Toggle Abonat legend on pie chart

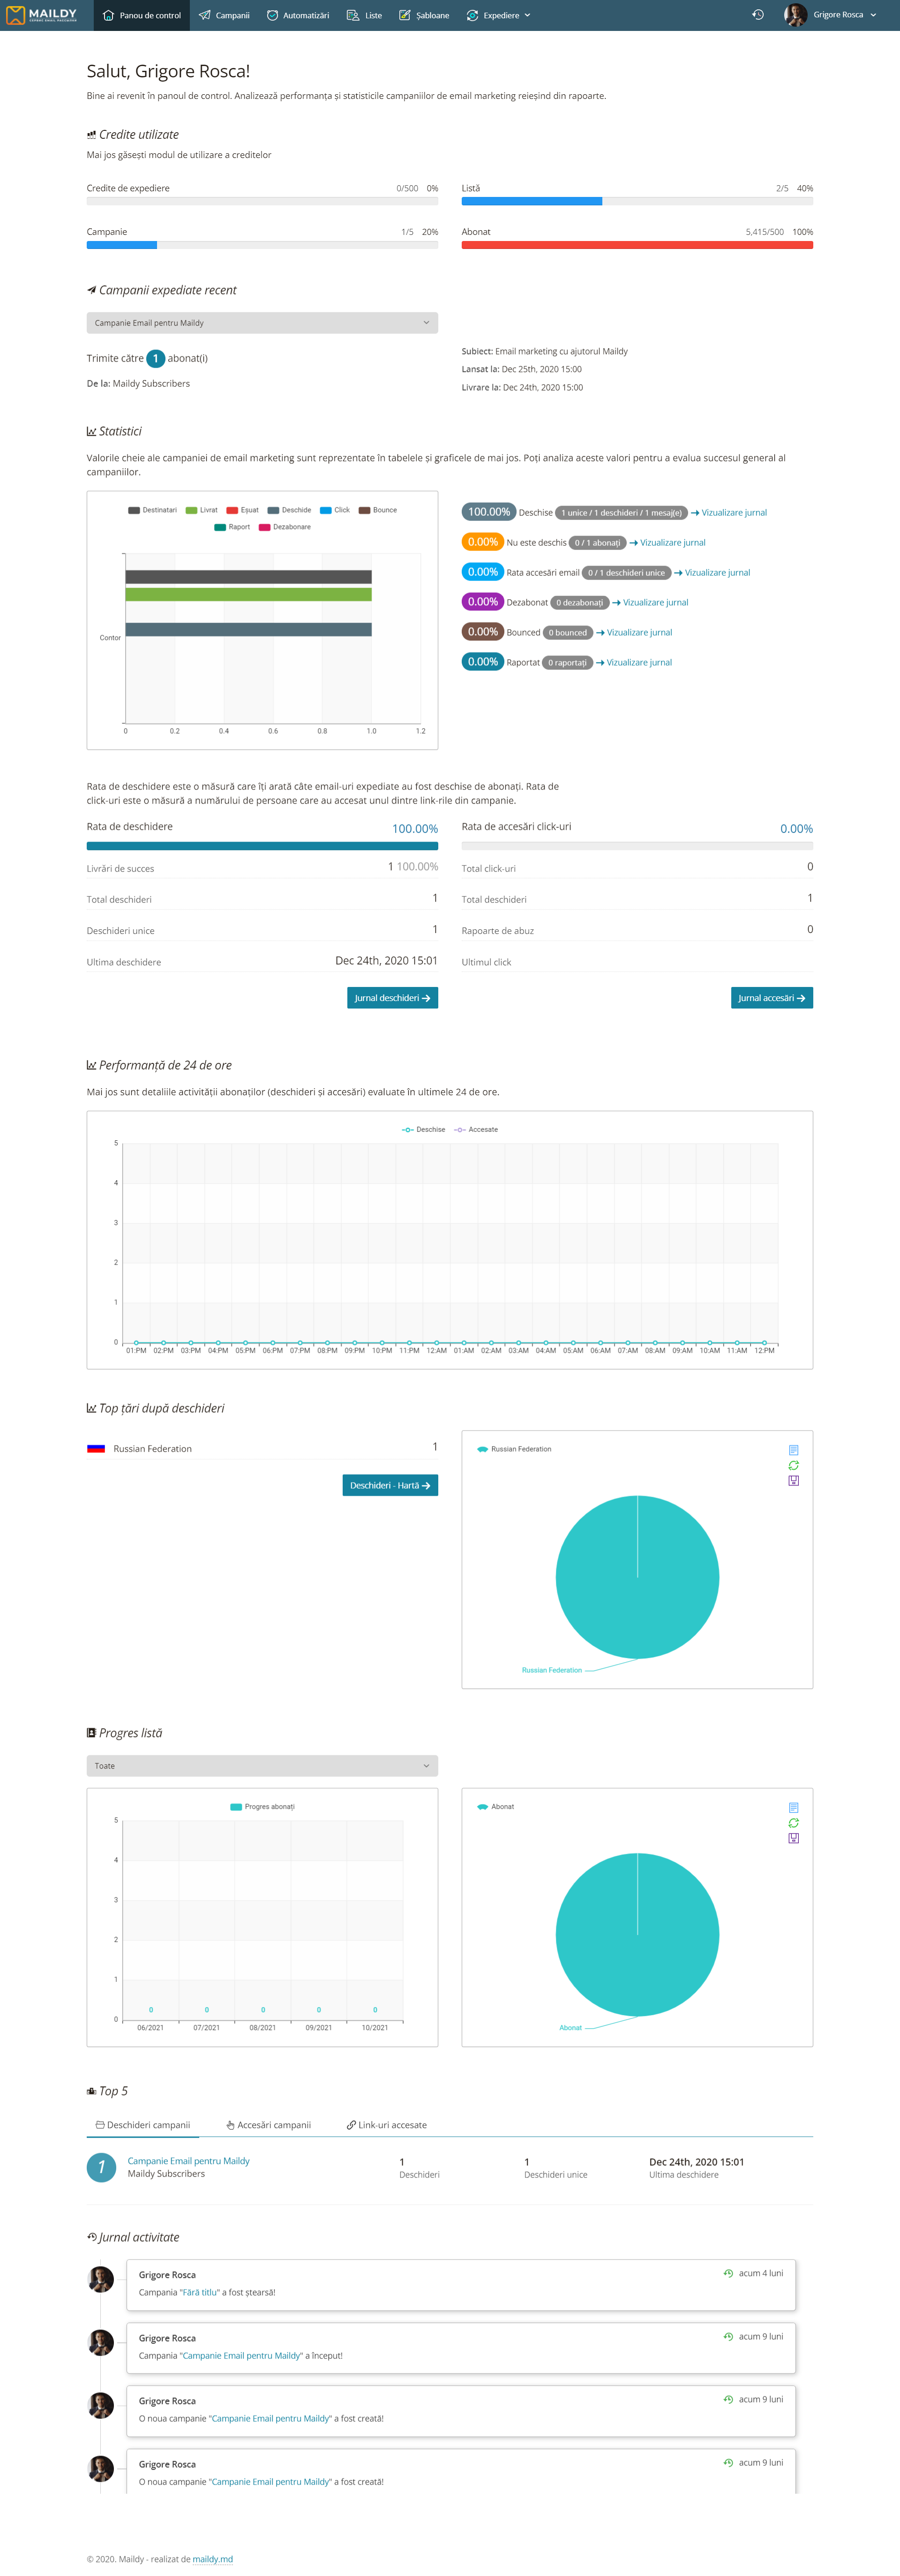click(x=495, y=1807)
